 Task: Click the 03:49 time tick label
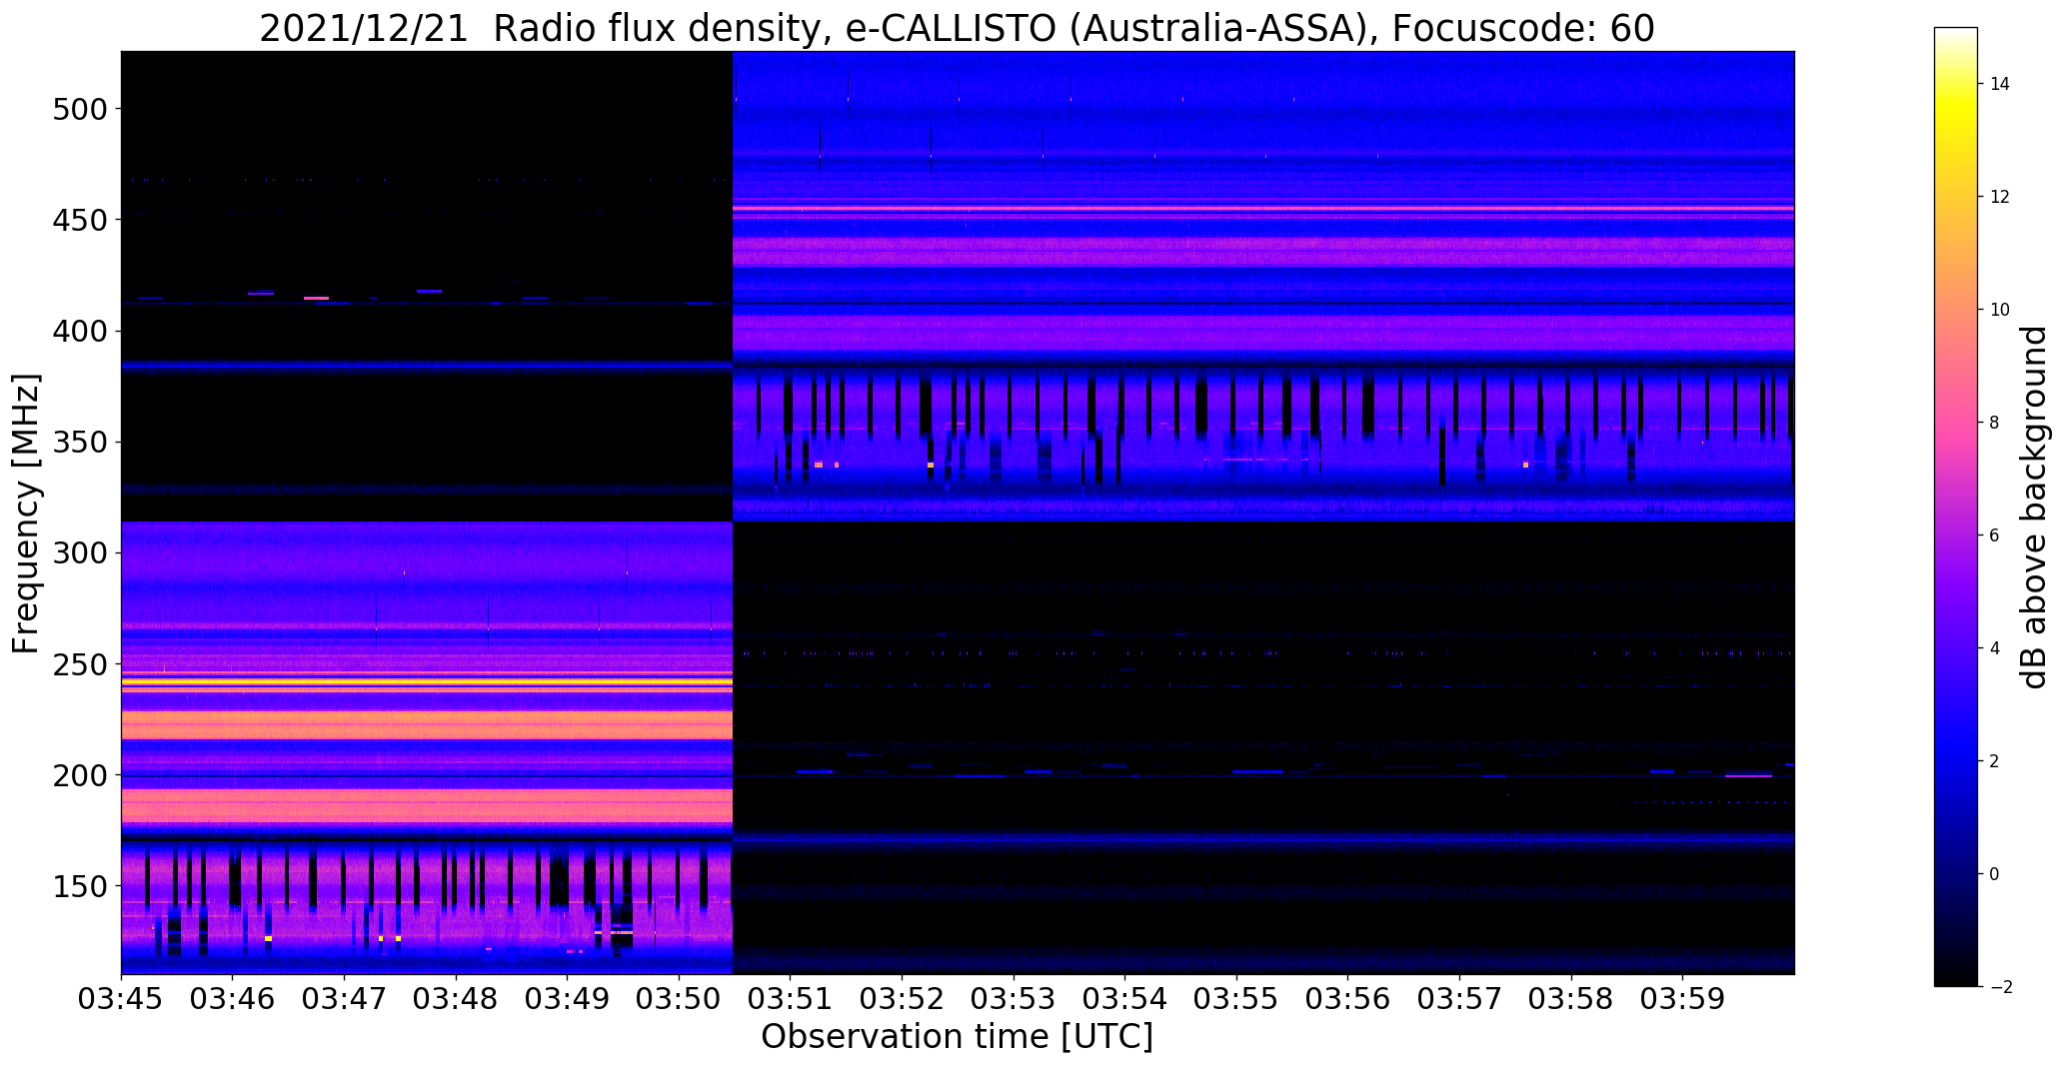point(568,999)
